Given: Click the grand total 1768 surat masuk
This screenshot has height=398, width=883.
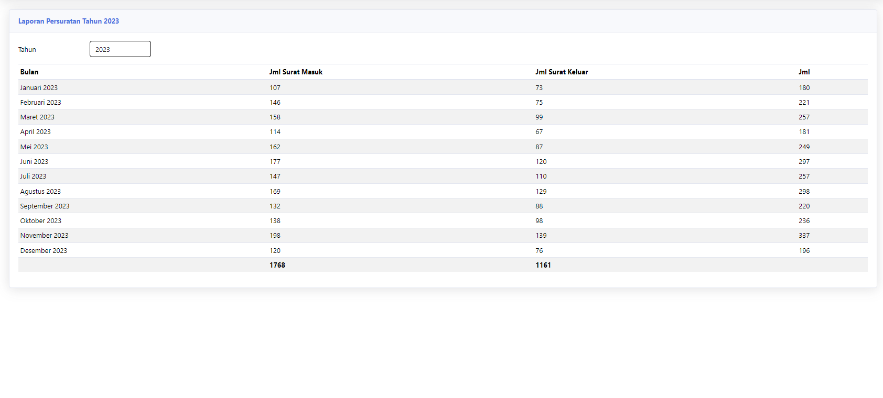Looking at the screenshot, I should click(277, 266).
